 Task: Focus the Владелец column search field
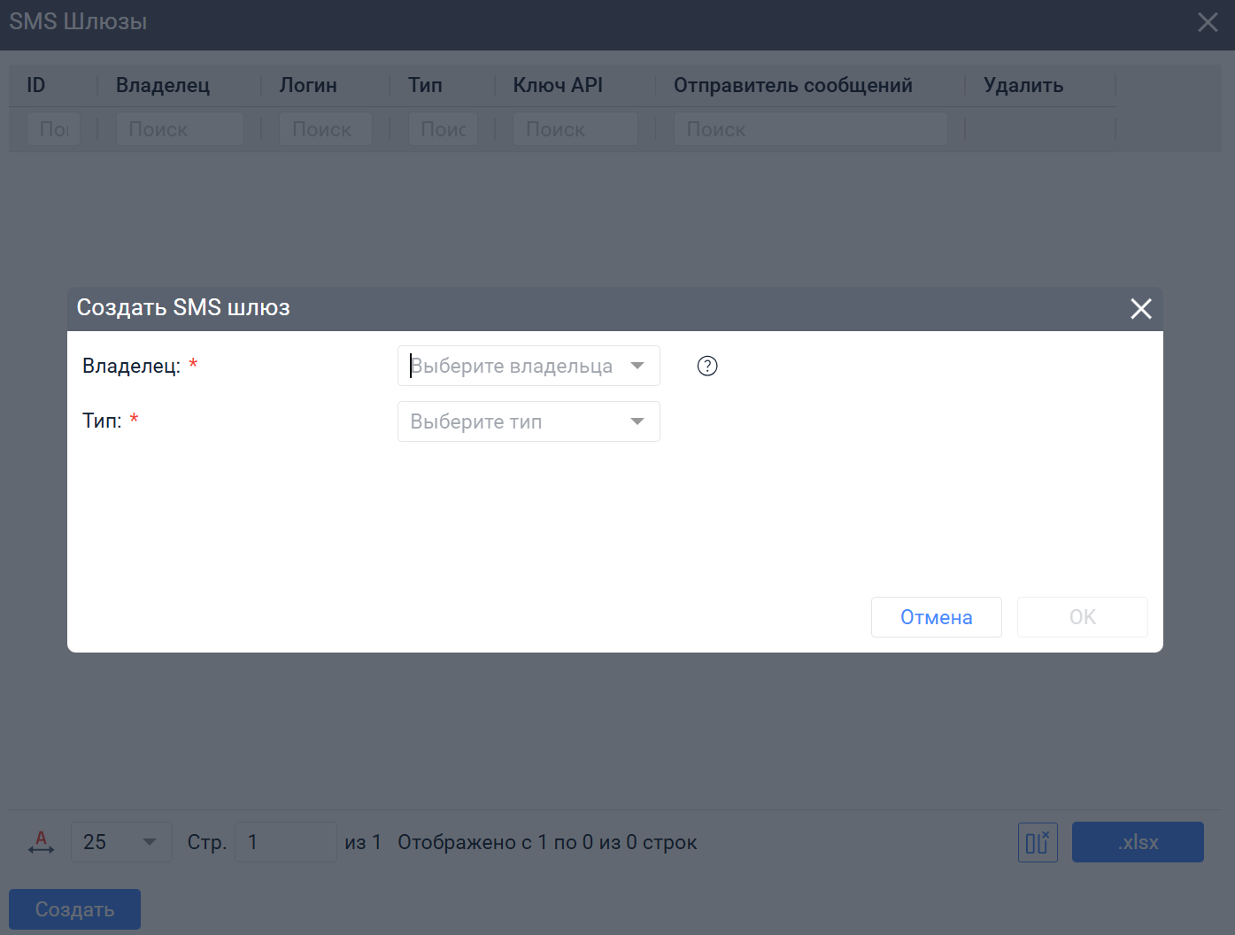(x=180, y=129)
